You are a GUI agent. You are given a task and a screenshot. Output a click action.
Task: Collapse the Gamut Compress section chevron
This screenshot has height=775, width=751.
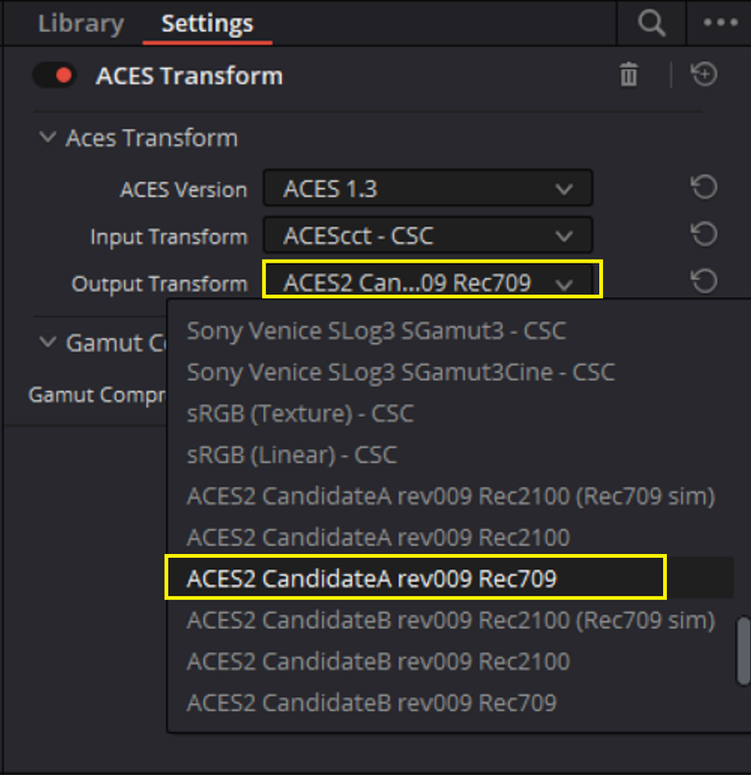[47, 342]
